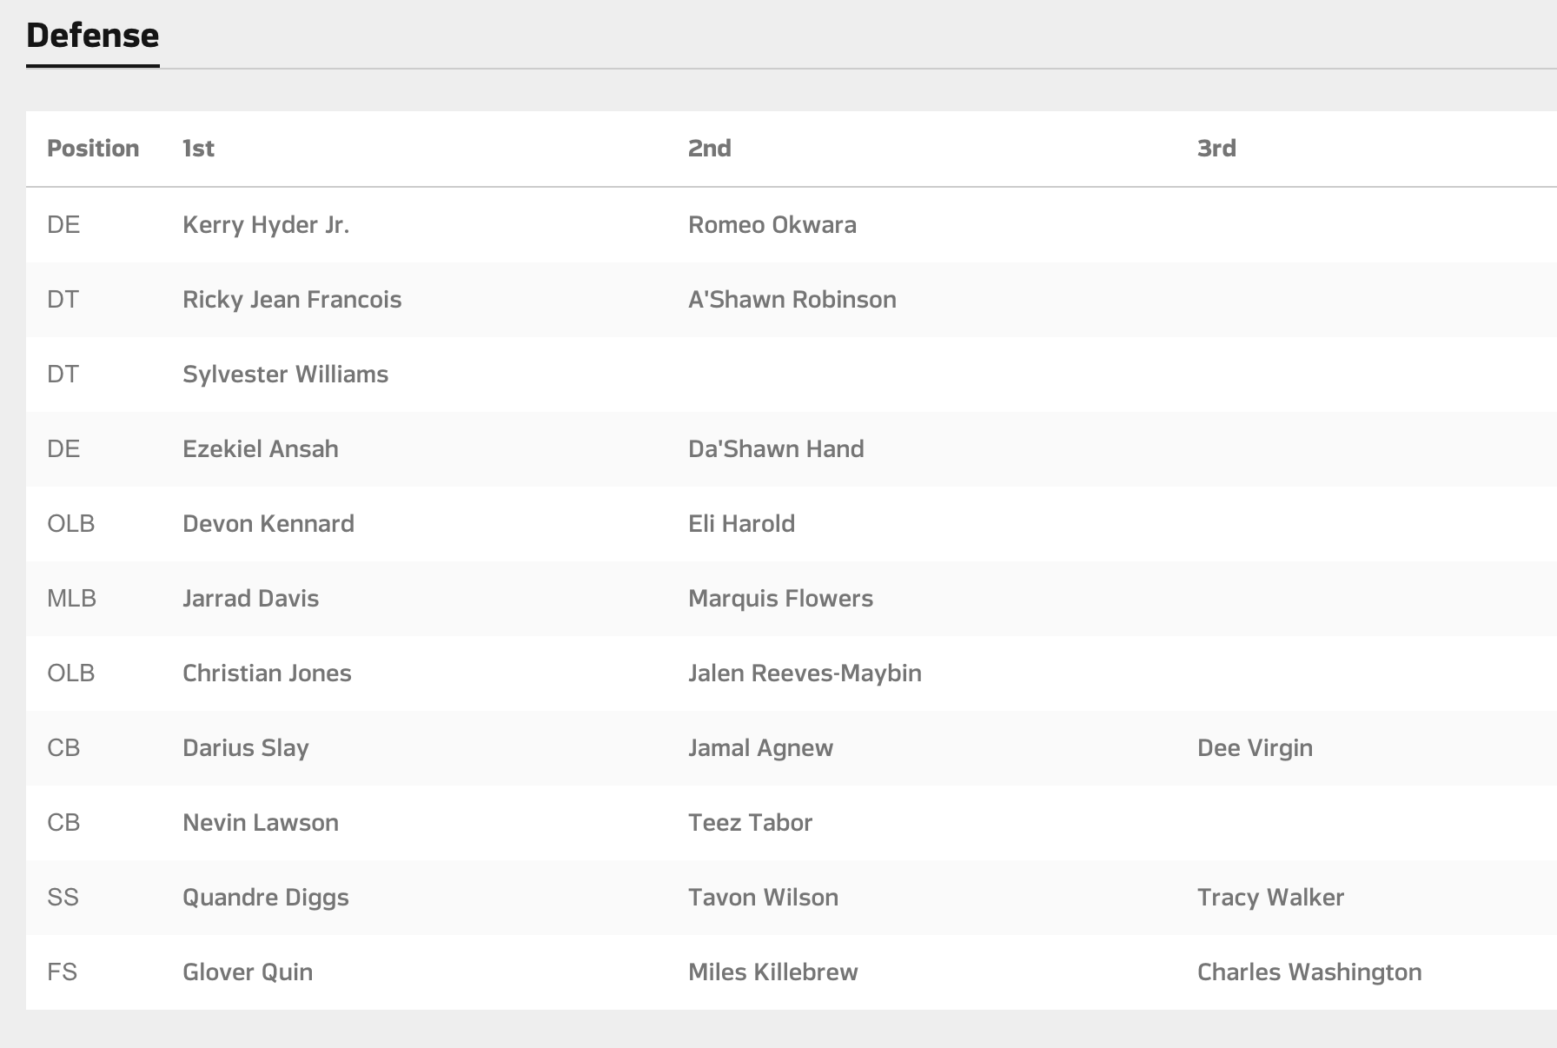Click Glover Quin at FS
The image size is (1557, 1048).
tap(247, 972)
